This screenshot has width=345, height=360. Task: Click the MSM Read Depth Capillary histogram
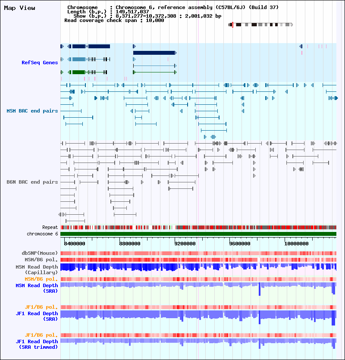[198, 267]
